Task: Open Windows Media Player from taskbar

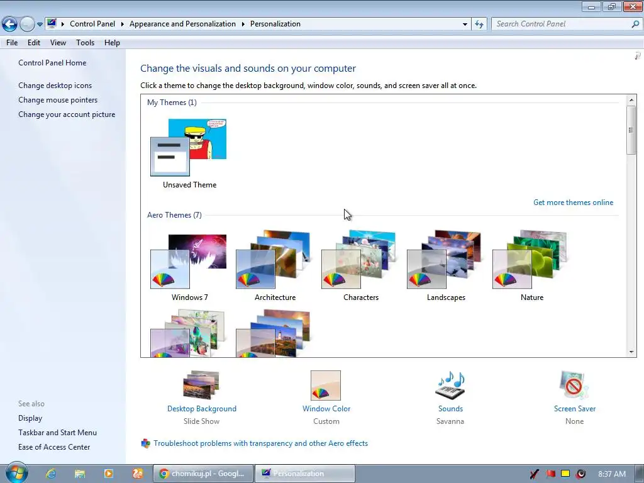Action: [x=109, y=474]
